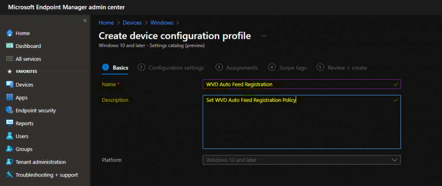This screenshot has height=186, width=442.
Task: Click the Dashboard chart icon
Action: click(9, 46)
